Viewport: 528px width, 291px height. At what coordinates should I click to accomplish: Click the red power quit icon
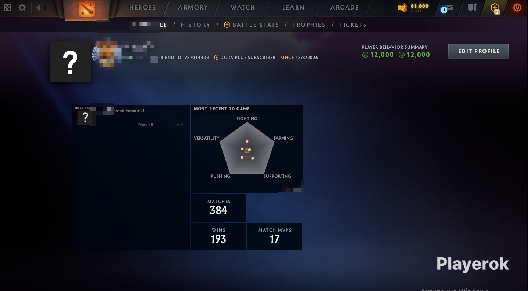(x=517, y=7)
